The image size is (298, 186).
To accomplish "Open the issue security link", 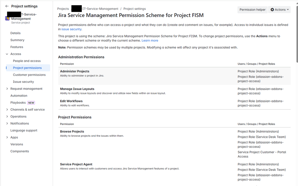I will 71,29.
